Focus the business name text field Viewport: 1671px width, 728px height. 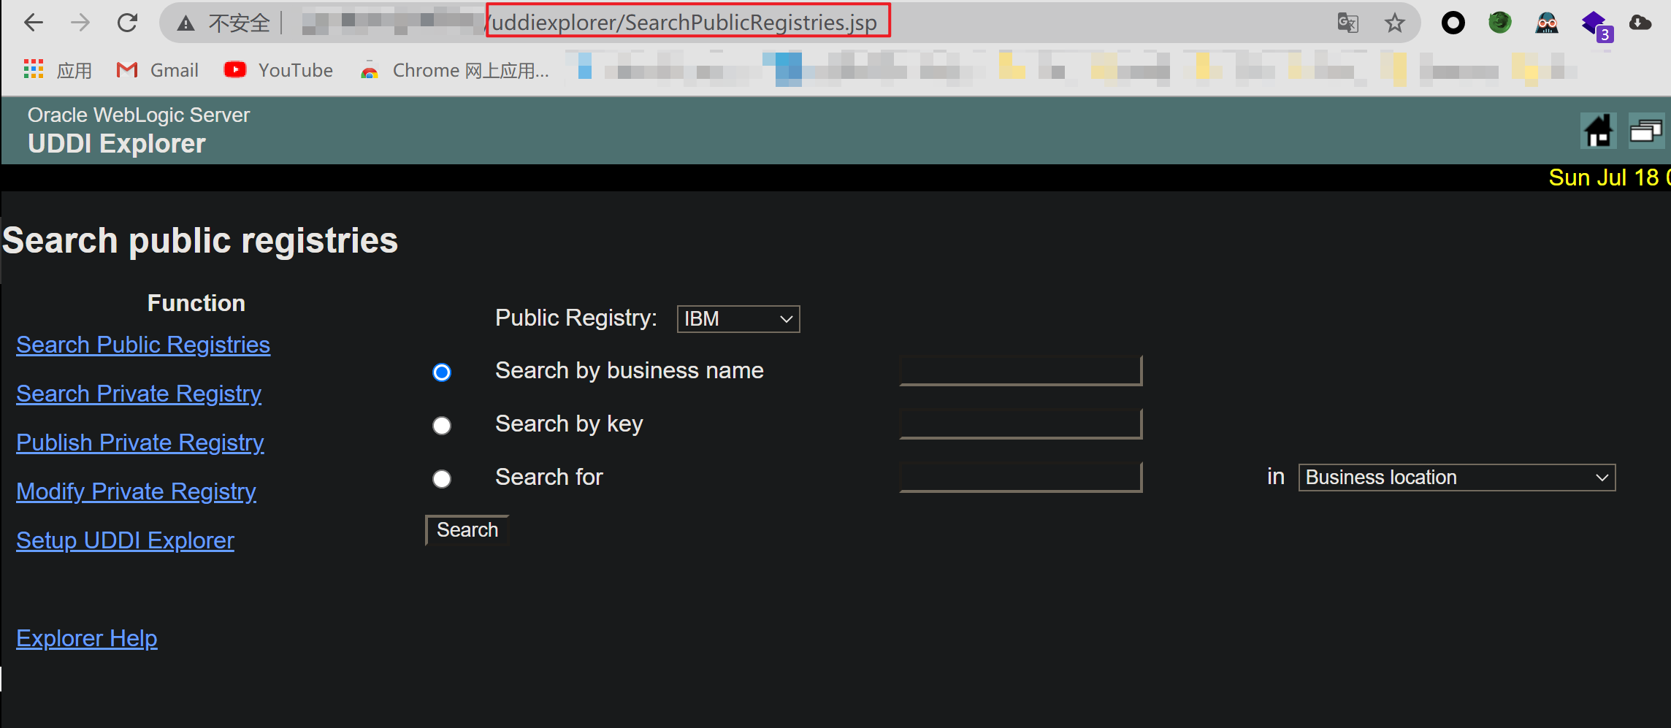[x=1021, y=371]
